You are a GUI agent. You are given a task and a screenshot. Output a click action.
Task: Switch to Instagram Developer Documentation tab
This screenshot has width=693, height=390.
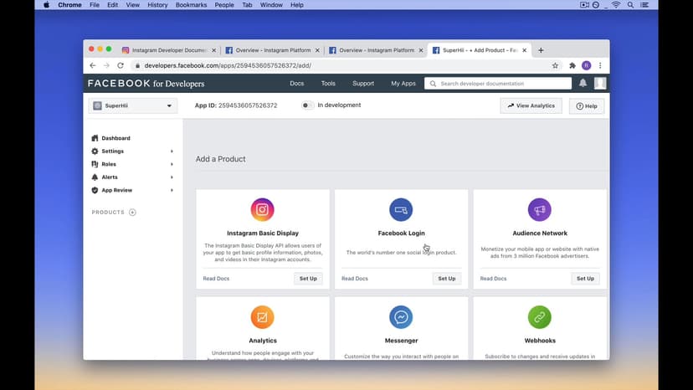coord(167,50)
